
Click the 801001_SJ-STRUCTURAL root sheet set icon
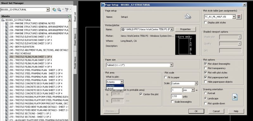(3, 20)
